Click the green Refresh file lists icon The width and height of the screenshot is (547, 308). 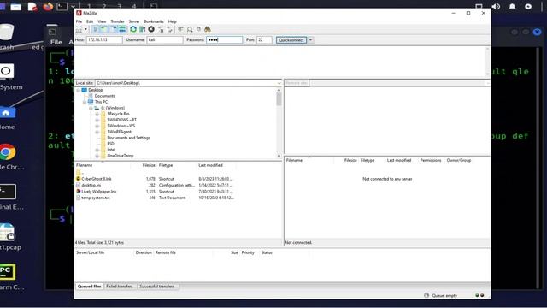click(x=133, y=29)
